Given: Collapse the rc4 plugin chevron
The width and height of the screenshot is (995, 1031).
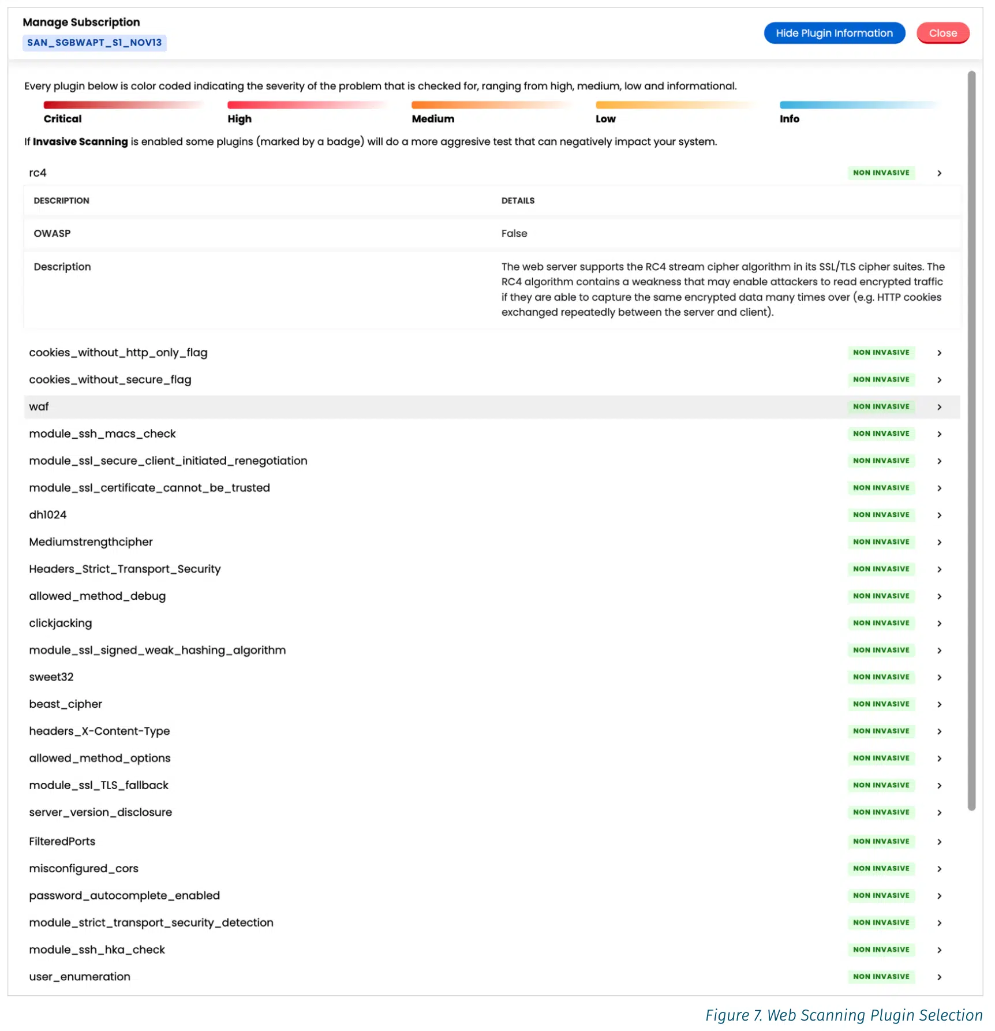Looking at the screenshot, I should click(939, 173).
